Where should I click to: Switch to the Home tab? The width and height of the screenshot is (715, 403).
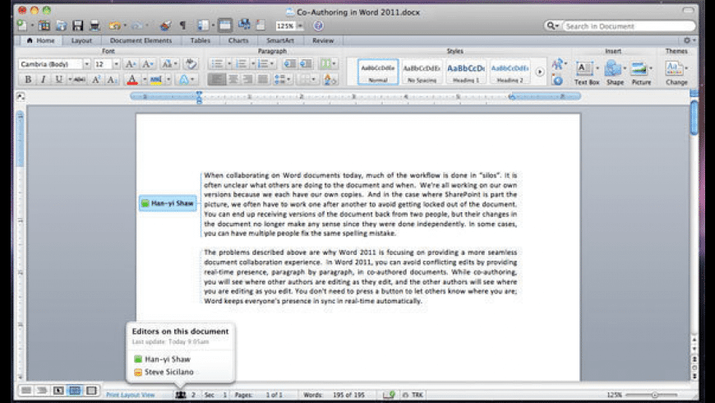point(40,40)
